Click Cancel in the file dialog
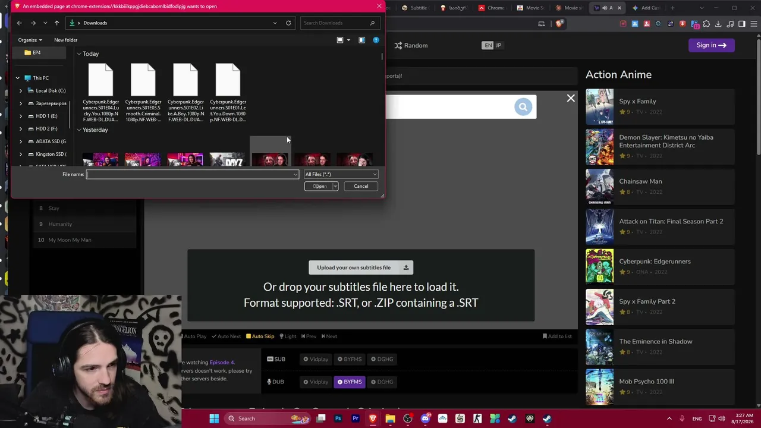 point(361,186)
